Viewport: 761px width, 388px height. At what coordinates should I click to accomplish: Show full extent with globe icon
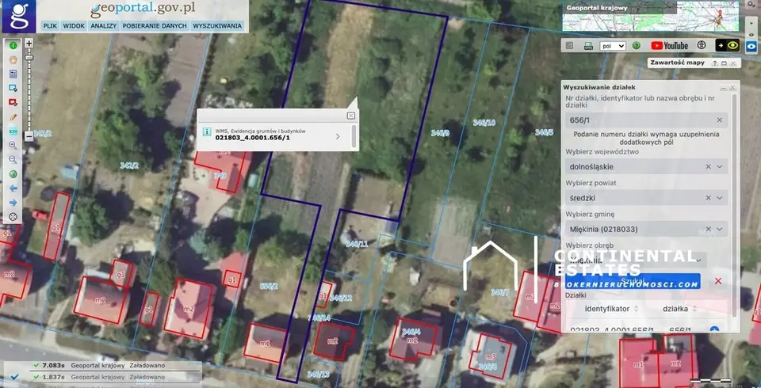13,173
